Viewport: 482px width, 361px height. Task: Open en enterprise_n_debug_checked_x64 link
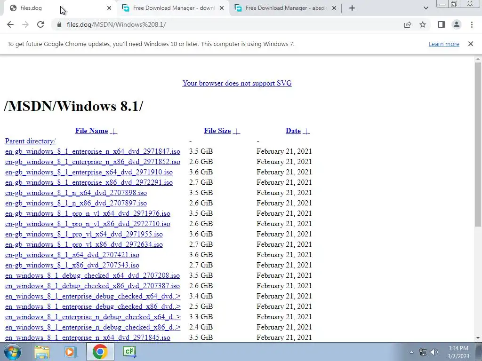pyautogui.click(x=93, y=317)
